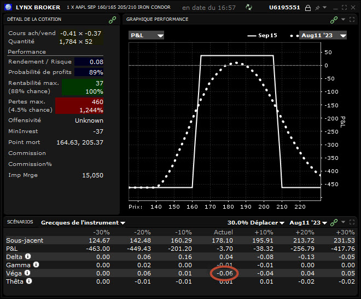Image resolution: width=361 pixels, height=299 pixels.
Task: Click the Sep 15 legend entry
Action: point(262,36)
